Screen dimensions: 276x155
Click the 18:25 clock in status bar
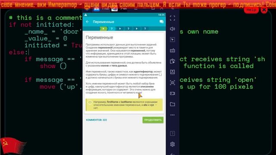(x=161, y=15)
